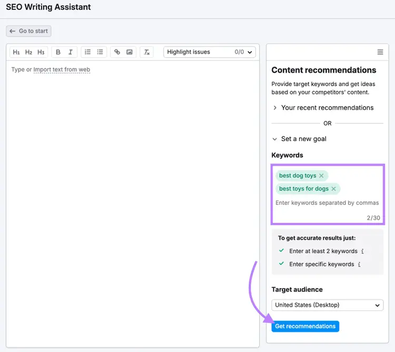Click the 'Target audience' label
The height and width of the screenshot is (352, 395).
coord(297,289)
